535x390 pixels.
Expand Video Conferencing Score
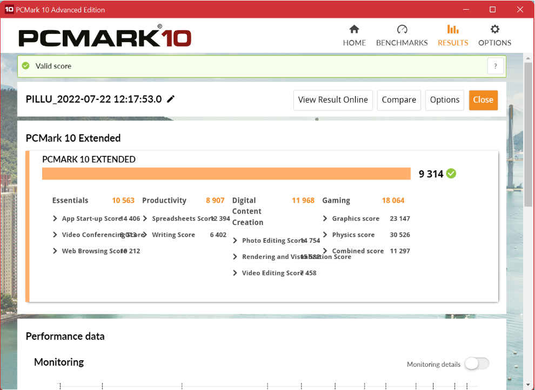[x=55, y=235]
